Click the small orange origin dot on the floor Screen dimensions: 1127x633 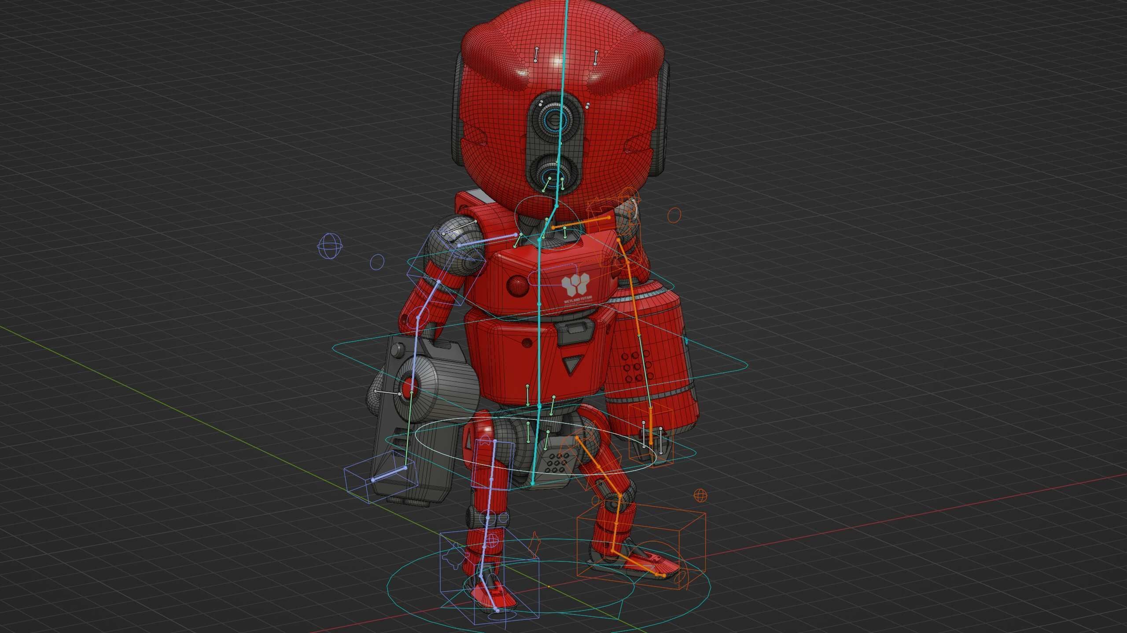coord(549,586)
